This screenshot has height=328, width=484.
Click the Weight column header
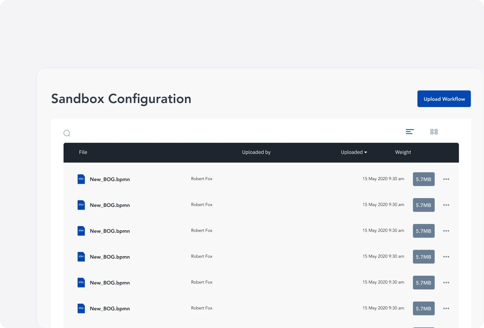tap(403, 152)
